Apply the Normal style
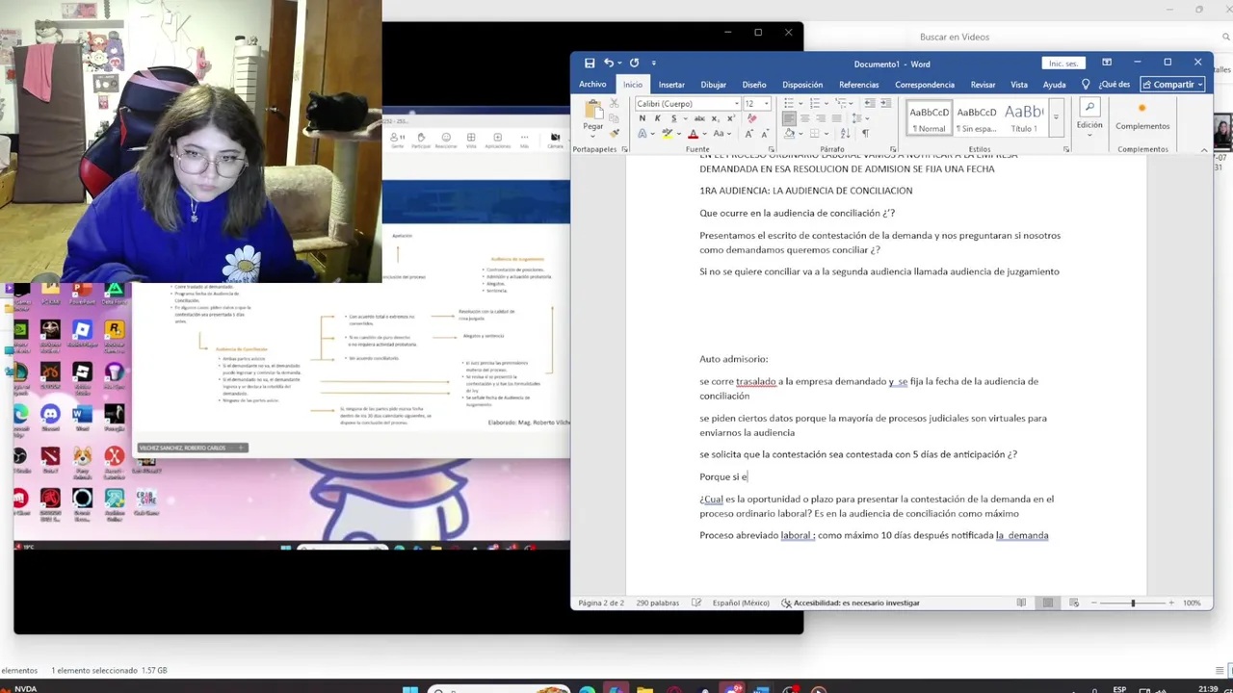The width and height of the screenshot is (1233, 693). (x=930, y=117)
